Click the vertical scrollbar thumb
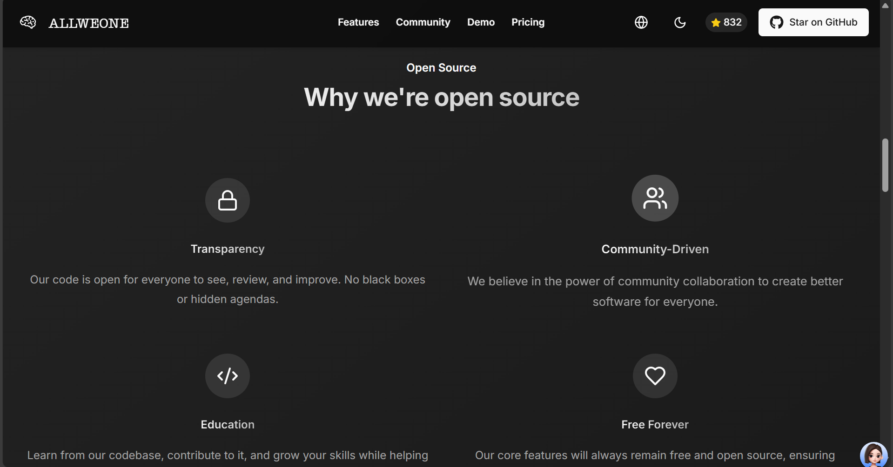This screenshot has height=467, width=893. coord(885,165)
